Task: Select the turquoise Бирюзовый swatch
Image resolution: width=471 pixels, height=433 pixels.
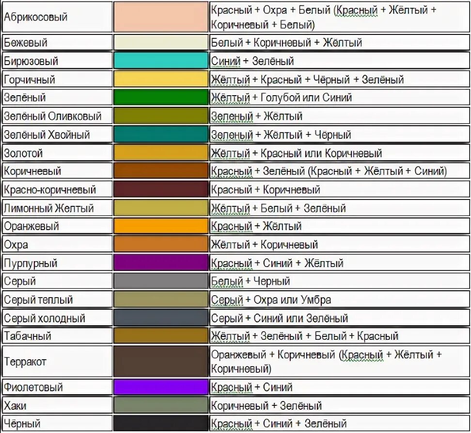Action: pos(161,61)
